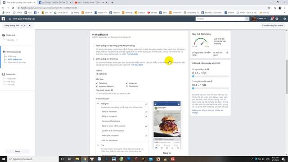This screenshot has height=162, width=288.
Task: Open Task View in the taskbar
Action: 70,159
